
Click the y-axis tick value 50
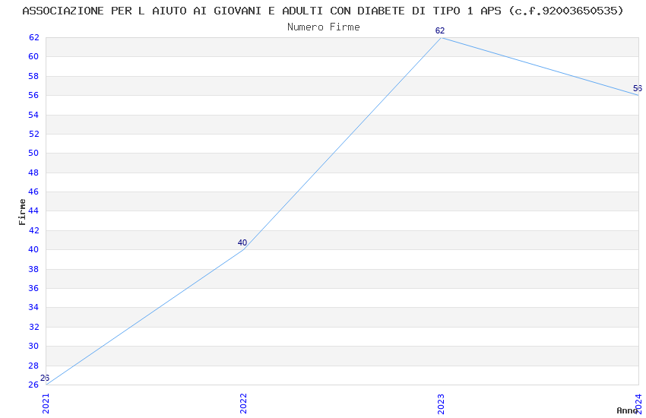click(33, 153)
